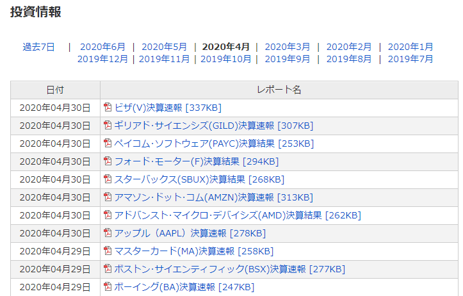Click the 日付 column header
Screen dimensions: 463x296
[55, 90]
